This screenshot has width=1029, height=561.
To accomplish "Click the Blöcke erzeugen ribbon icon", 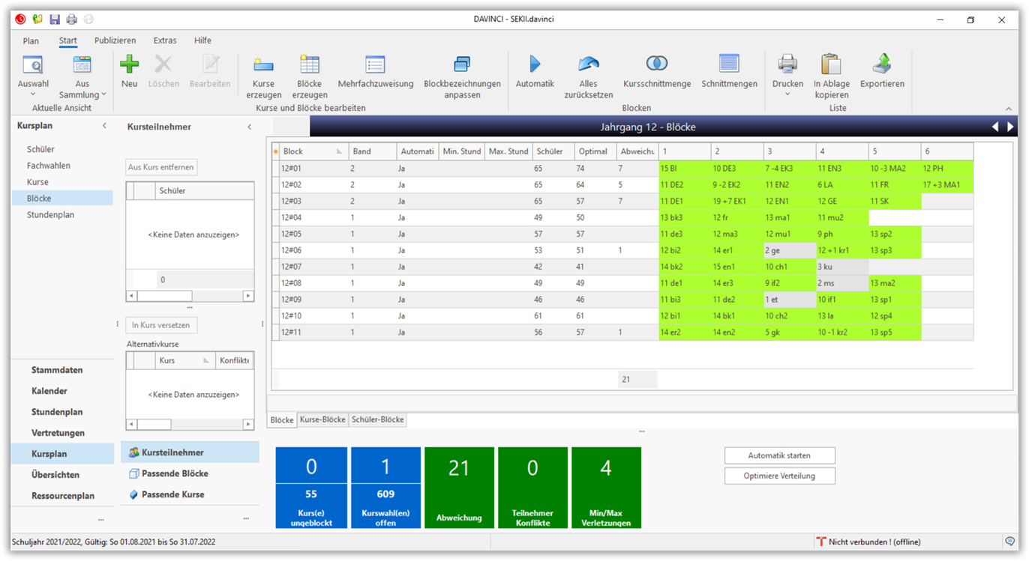I will point(309,65).
